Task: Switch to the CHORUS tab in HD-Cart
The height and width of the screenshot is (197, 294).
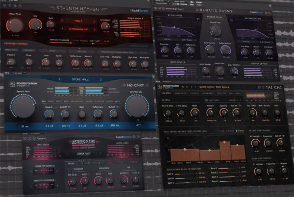Action: (x=89, y=101)
